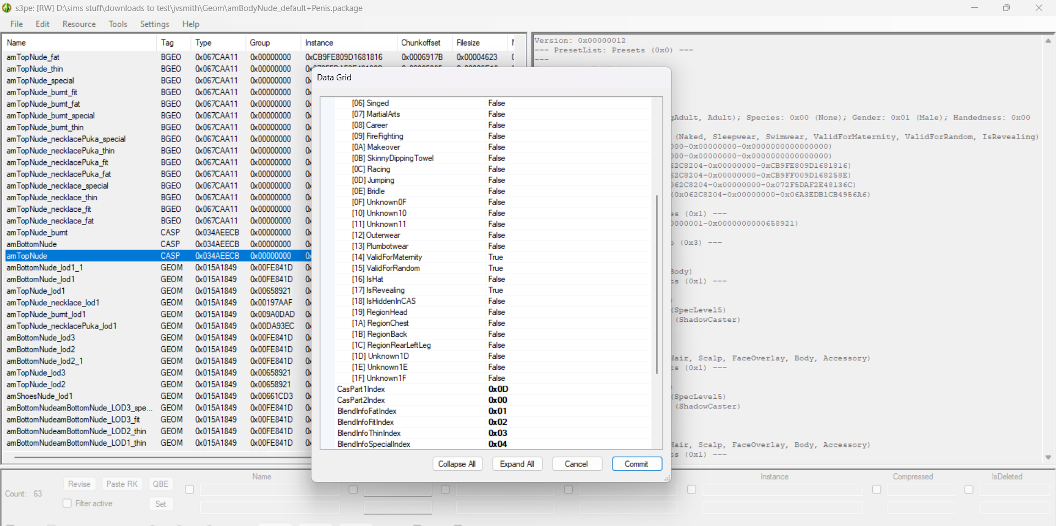This screenshot has width=1056, height=526.
Task: Commit the Data Grid changes
Action: point(636,464)
